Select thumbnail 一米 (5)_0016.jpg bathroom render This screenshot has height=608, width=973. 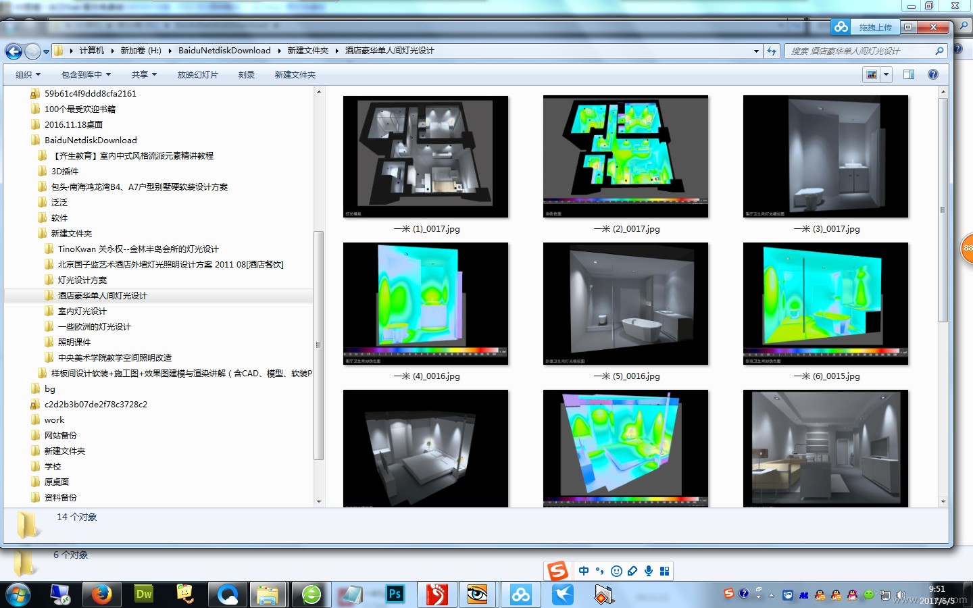[626, 304]
